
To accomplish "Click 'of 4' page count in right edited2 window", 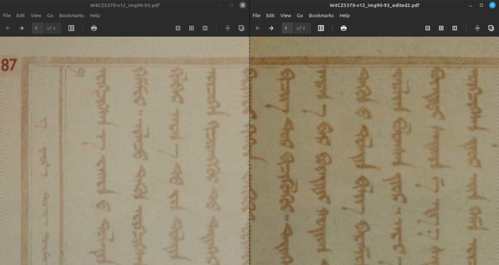I will coord(301,28).
